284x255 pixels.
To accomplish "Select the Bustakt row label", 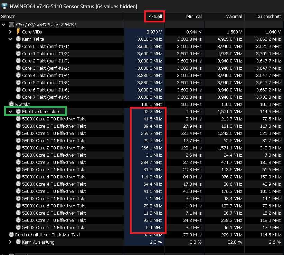I will point(22,104).
